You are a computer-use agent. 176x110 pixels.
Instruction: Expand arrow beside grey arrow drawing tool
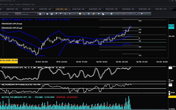[121, 14]
